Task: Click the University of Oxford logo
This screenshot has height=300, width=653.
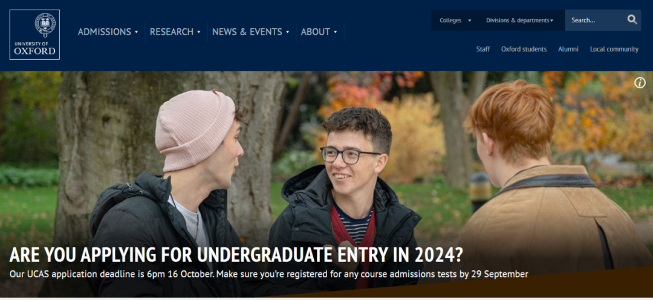Action: click(34, 34)
